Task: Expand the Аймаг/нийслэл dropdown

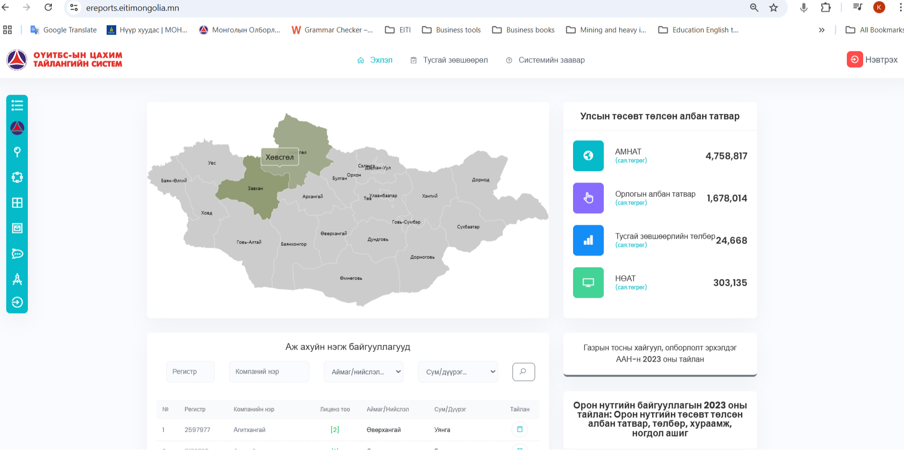Action: tap(363, 371)
